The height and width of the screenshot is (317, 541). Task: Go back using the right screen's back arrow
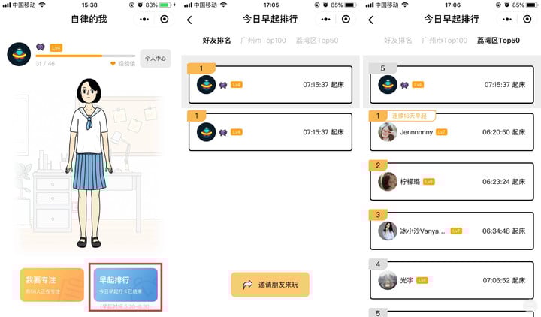pyautogui.click(x=371, y=20)
